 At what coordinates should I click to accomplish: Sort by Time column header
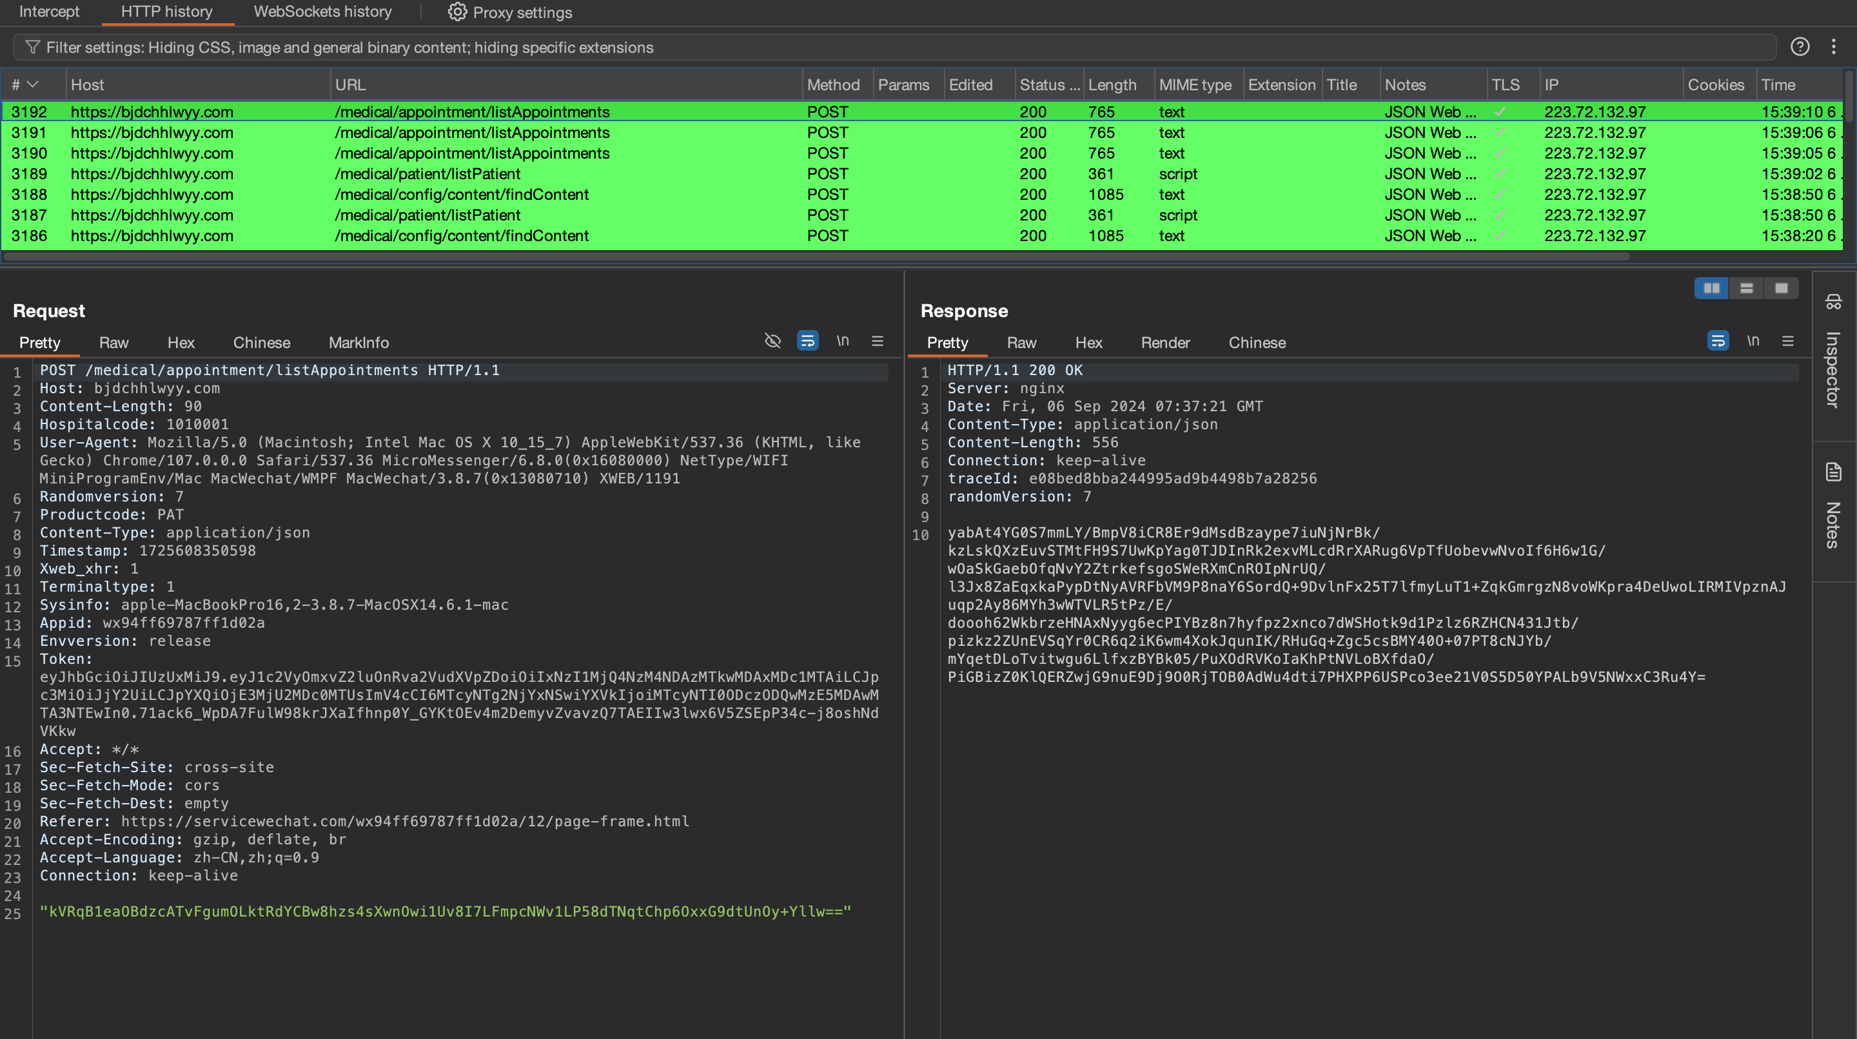tap(1800, 84)
